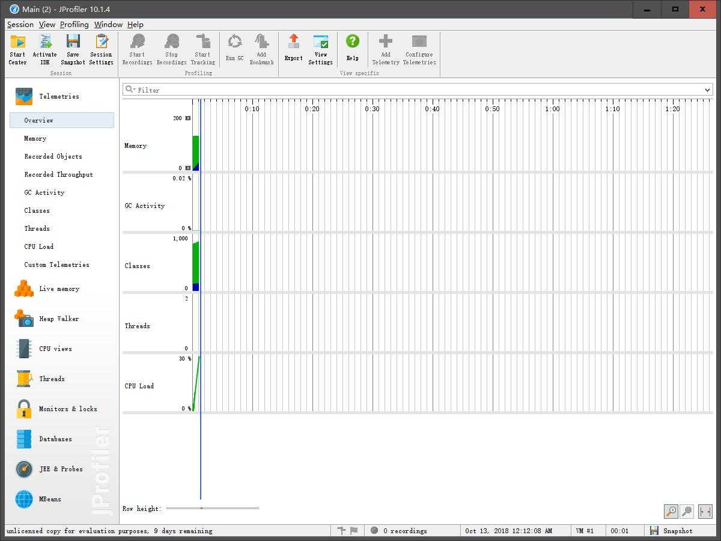The image size is (721, 541).
Task: Select Recorded Objects item
Action: (x=53, y=156)
